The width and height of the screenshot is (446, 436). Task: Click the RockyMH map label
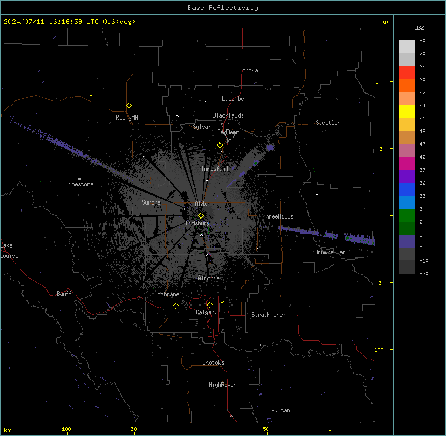(127, 118)
